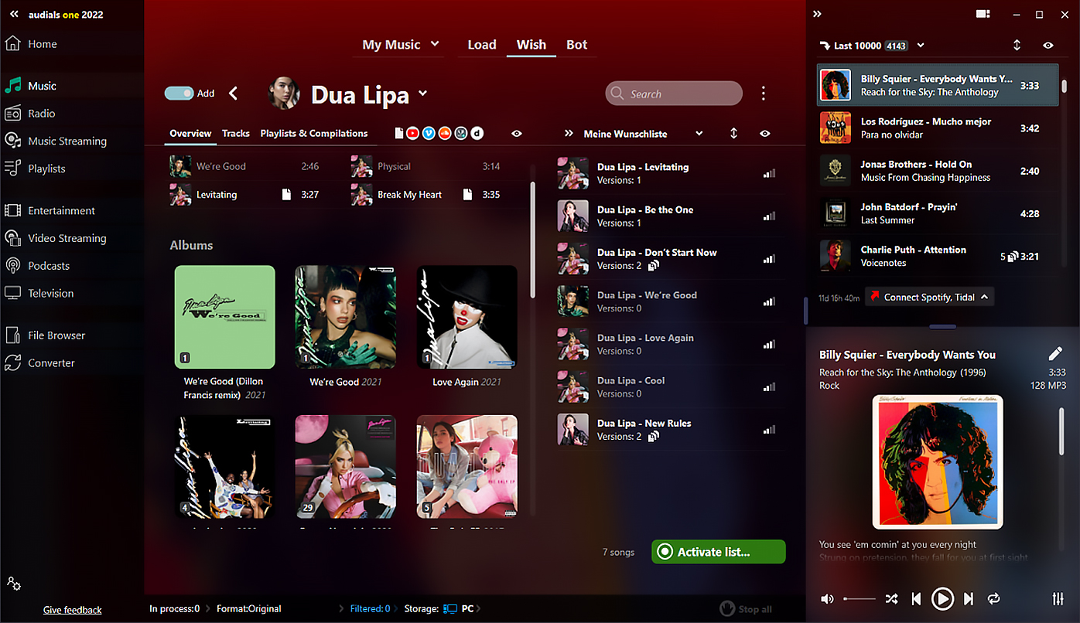
Task: Toggle visibility of Meine Wunschliste list
Action: (764, 133)
